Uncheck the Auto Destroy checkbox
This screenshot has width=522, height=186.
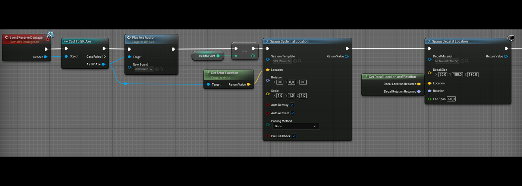(x=292, y=105)
